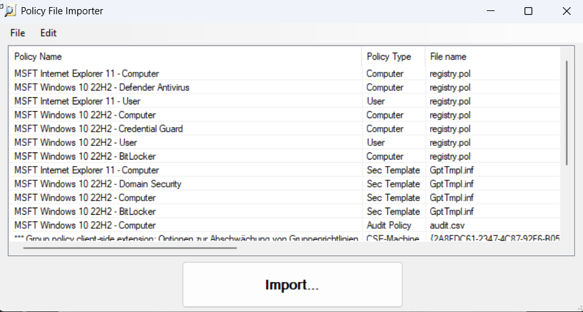Click GptTmpl.inf in Domain Security row

(452, 184)
